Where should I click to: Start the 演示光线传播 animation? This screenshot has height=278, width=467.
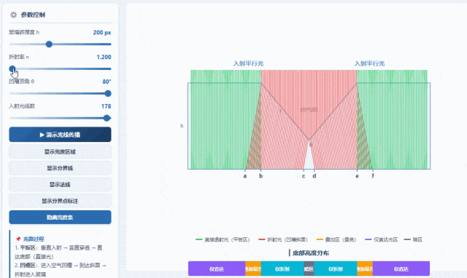tap(60, 135)
